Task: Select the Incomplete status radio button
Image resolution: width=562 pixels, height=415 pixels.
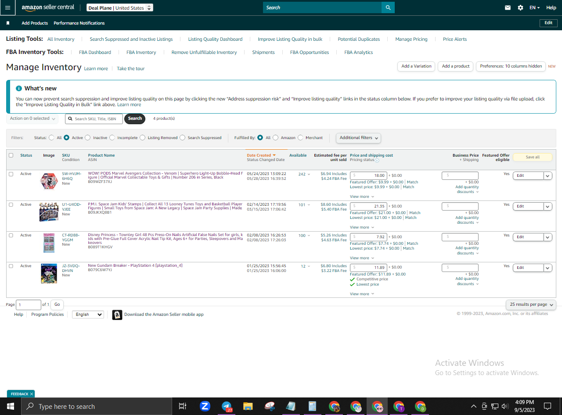Action: (x=112, y=138)
